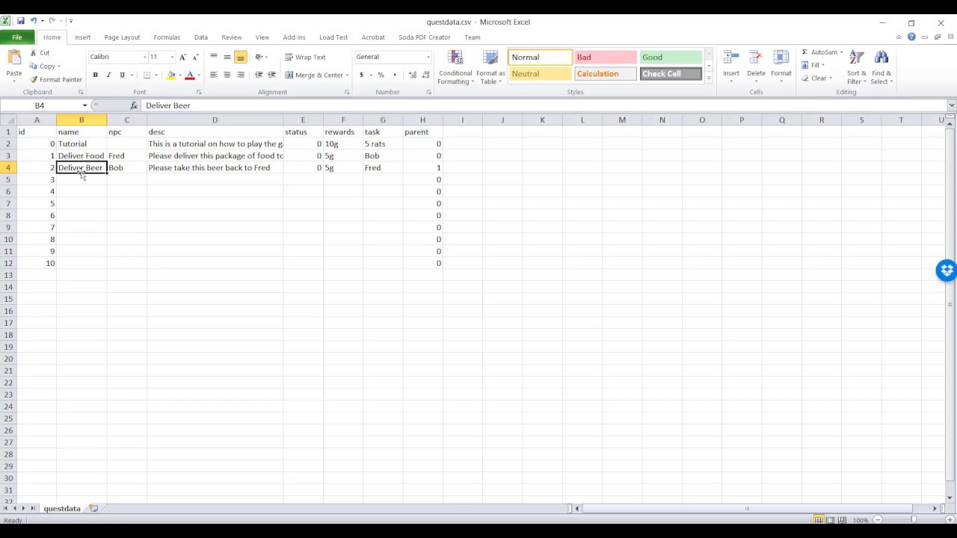957x538 pixels.
Task: Apply red font color
Action: pos(190,75)
